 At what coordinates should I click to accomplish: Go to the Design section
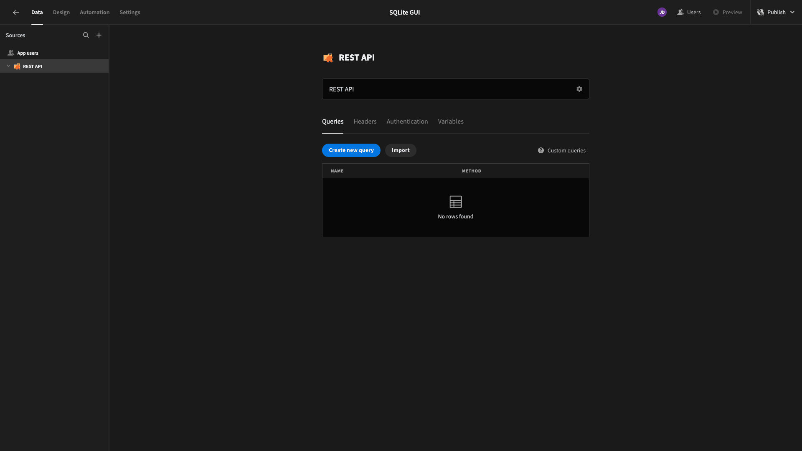(61, 12)
